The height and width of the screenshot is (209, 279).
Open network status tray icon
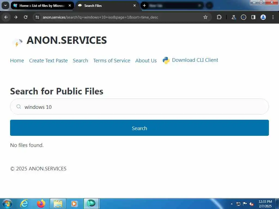pos(238,204)
